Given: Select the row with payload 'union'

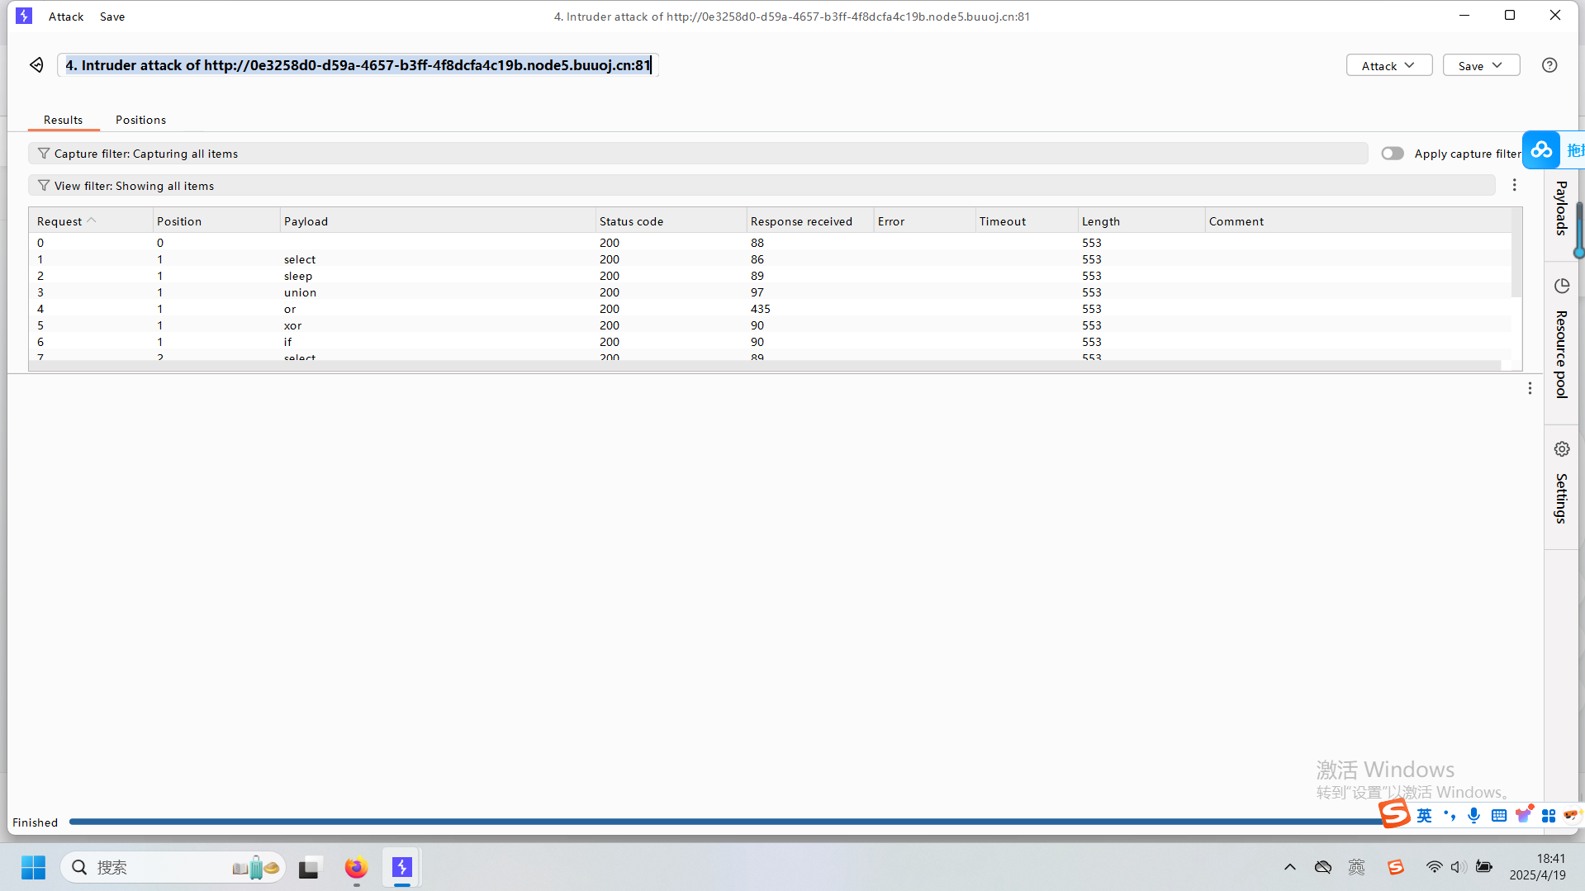Looking at the screenshot, I should [x=770, y=292].
